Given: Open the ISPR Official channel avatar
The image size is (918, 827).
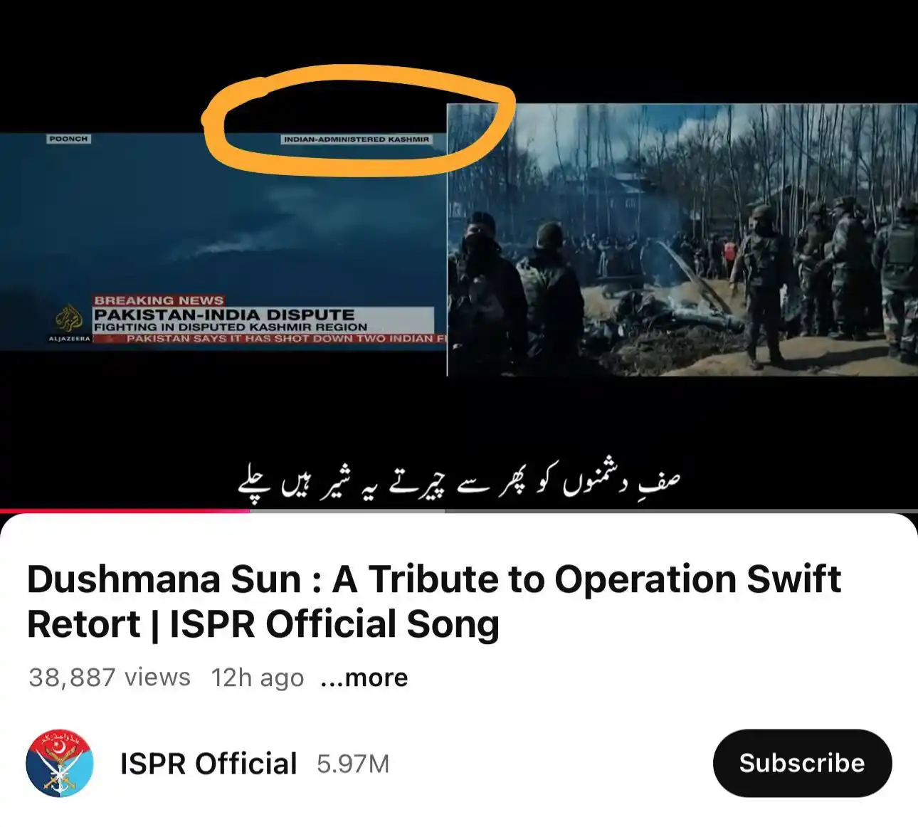Looking at the screenshot, I should pos(60,764).
